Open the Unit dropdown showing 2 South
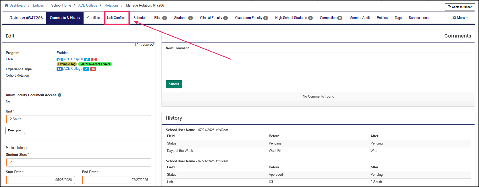 point(79,119)
